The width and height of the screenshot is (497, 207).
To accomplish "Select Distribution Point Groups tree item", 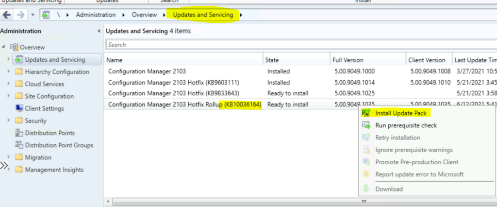I will pyautogui.click(x=59, y=145).
